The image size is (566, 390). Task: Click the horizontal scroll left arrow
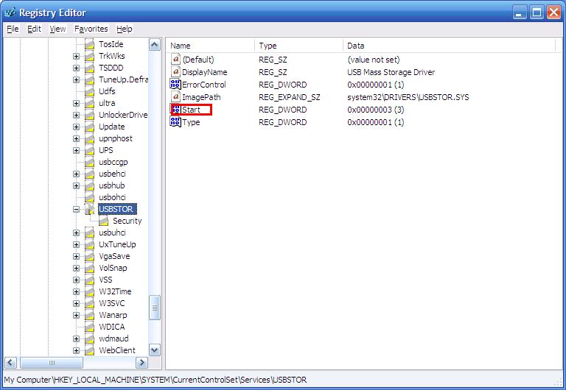tap(10, 363)
